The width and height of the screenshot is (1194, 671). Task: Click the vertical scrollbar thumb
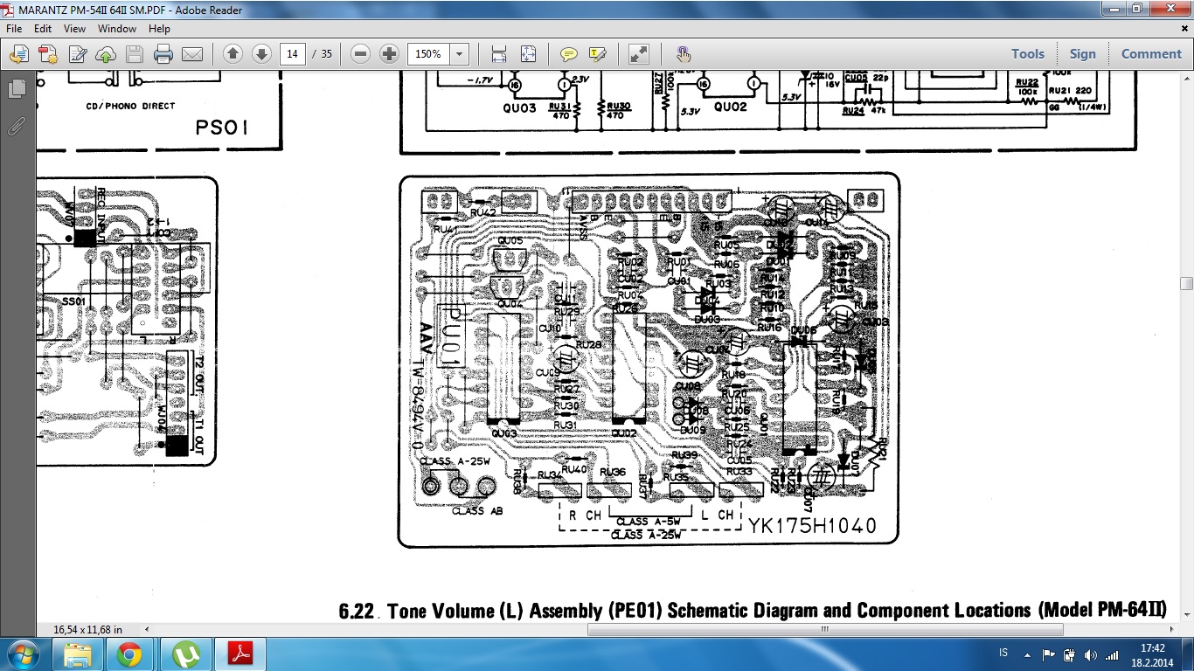(x=1186, y=283)
